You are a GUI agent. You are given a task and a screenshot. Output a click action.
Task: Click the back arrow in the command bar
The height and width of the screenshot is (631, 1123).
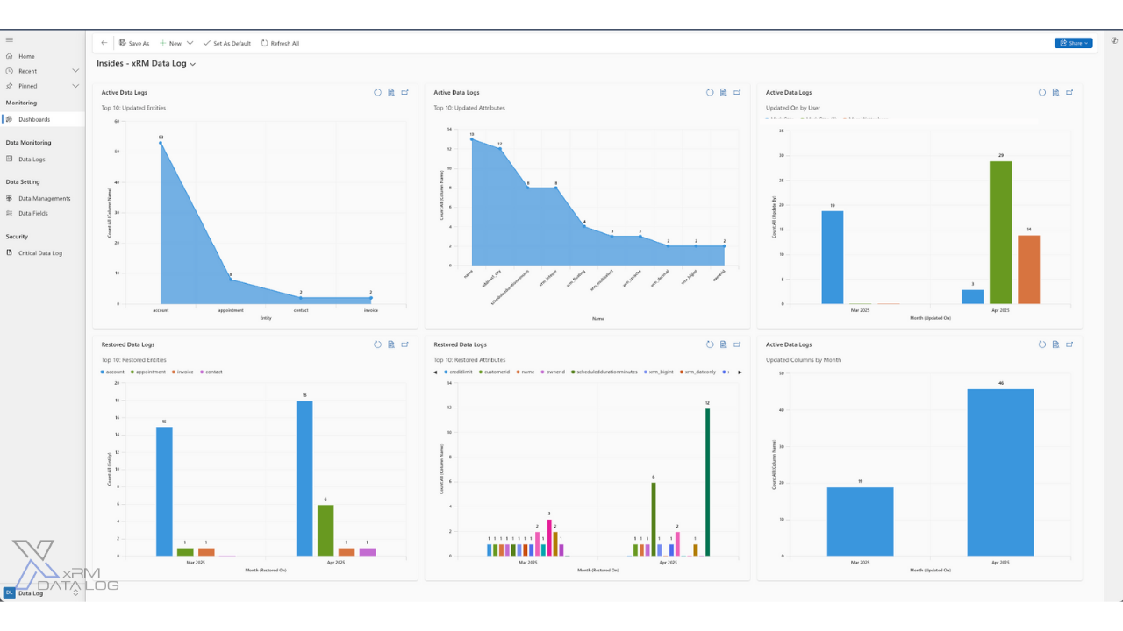[x=104, y=43]
